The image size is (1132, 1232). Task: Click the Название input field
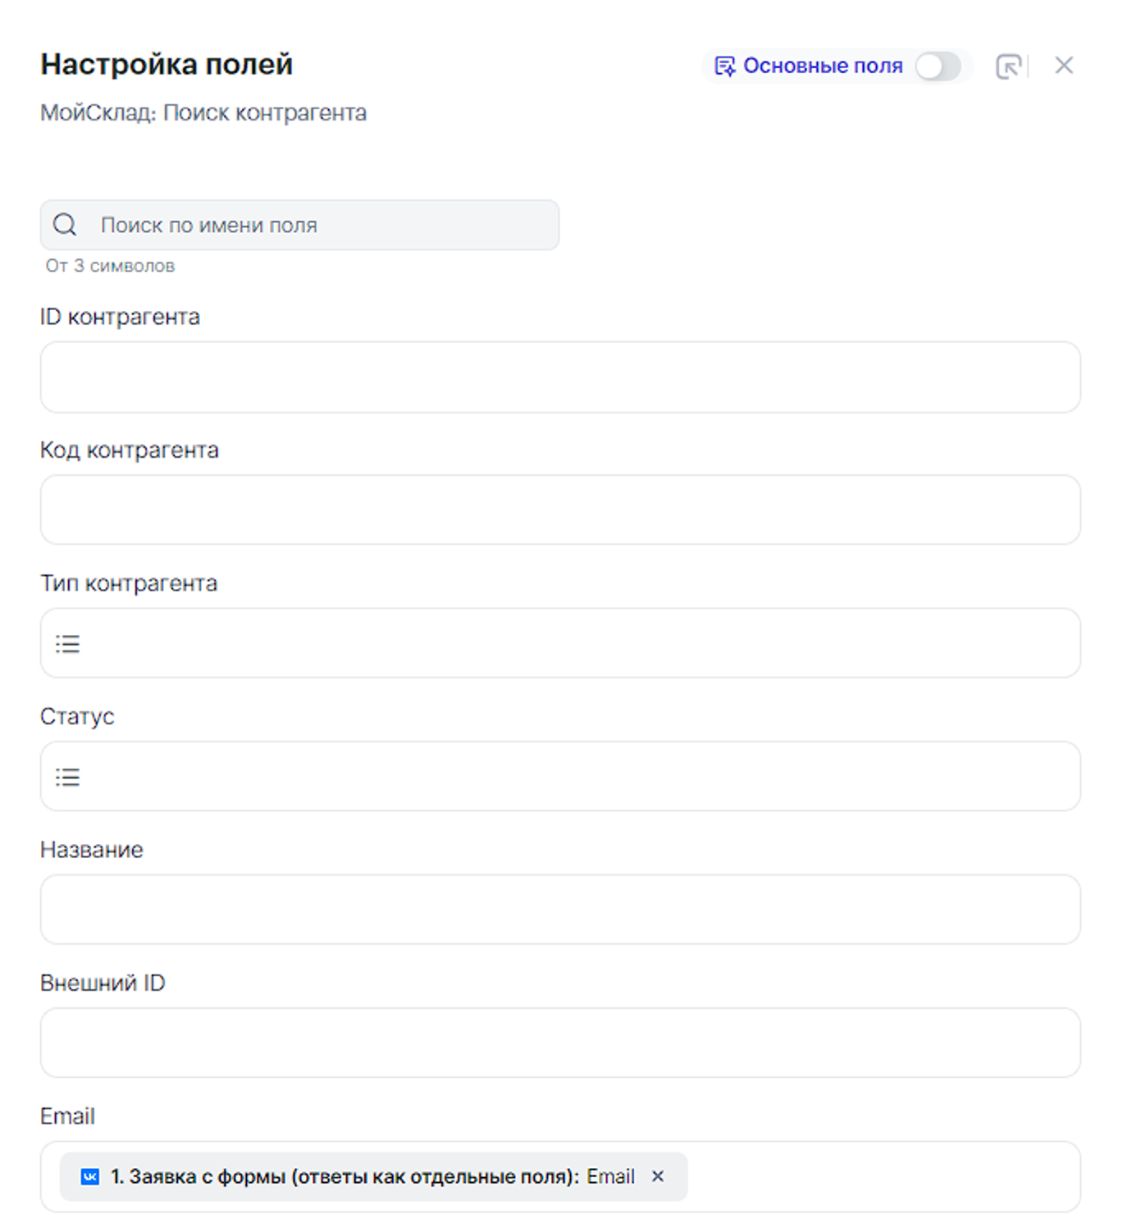(x=560, y=910)
